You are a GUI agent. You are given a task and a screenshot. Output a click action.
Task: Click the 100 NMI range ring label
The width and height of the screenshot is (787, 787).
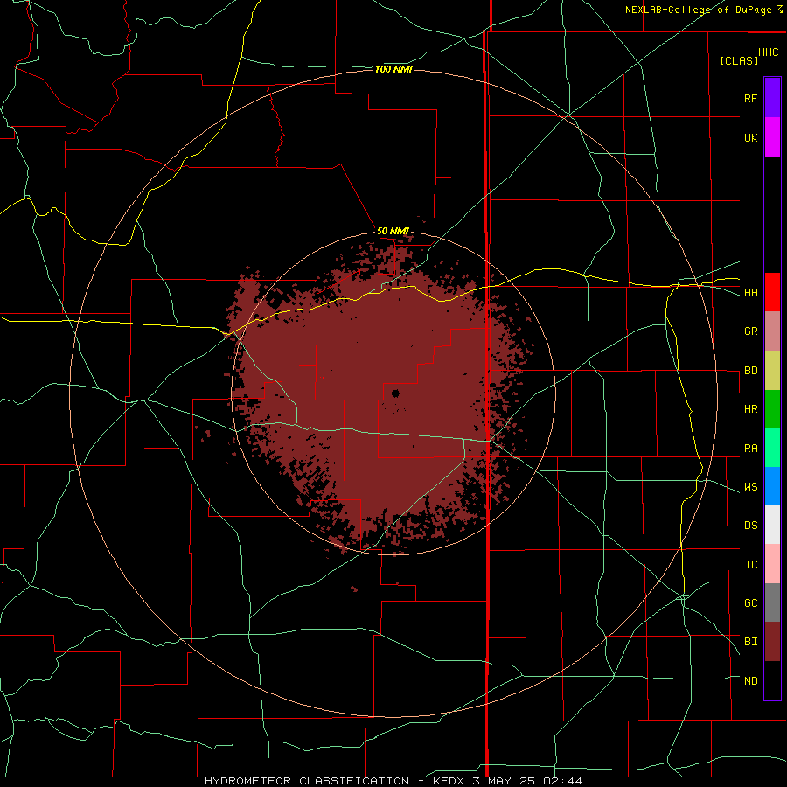[x=393, y=69]
